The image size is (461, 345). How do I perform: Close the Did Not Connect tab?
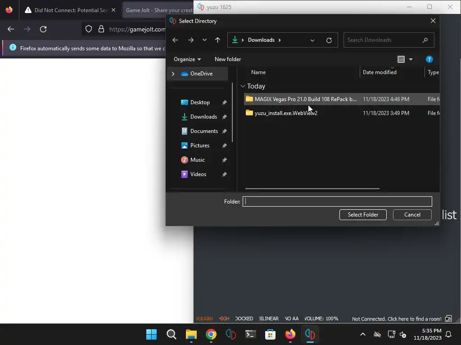(113, 10)
